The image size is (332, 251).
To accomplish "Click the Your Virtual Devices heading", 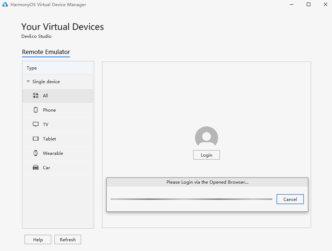I will click(62, 27).
